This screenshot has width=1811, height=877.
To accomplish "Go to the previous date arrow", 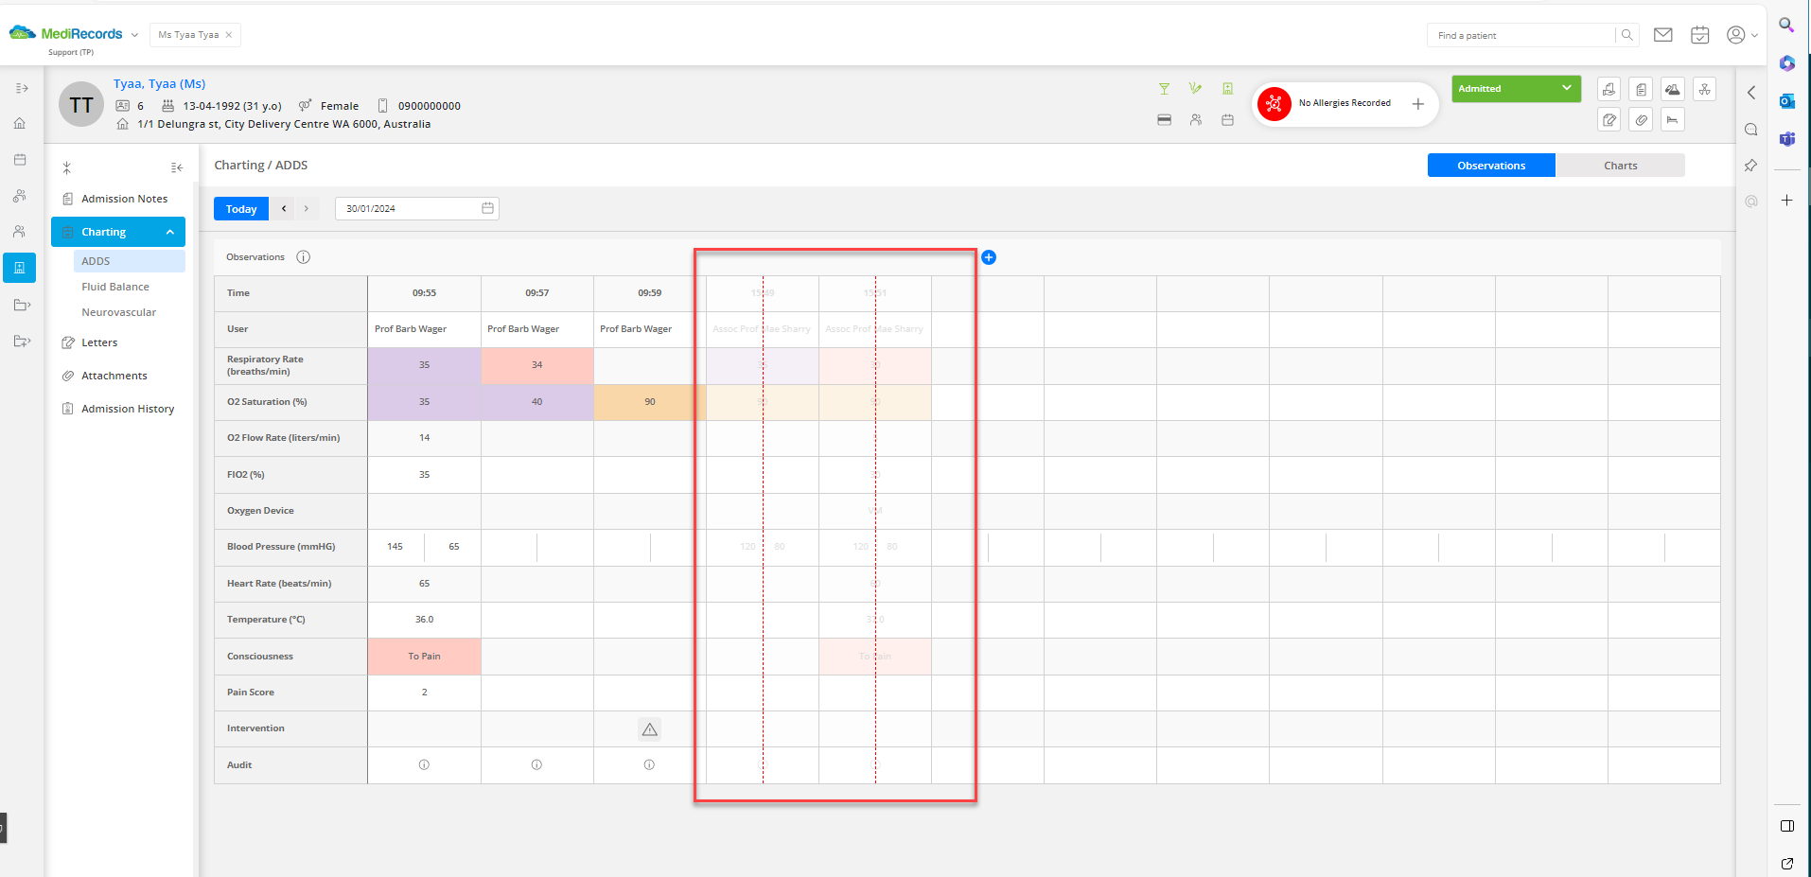I will 284,209.
